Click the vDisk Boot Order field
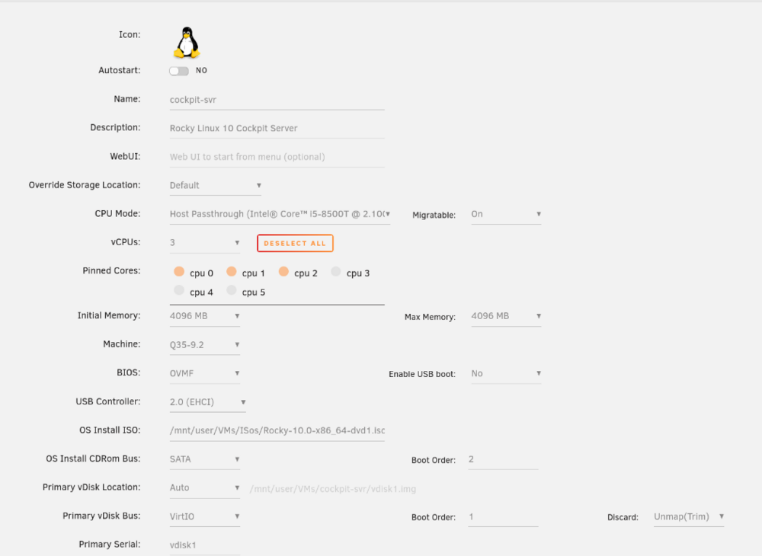 (x=503, y=517)
